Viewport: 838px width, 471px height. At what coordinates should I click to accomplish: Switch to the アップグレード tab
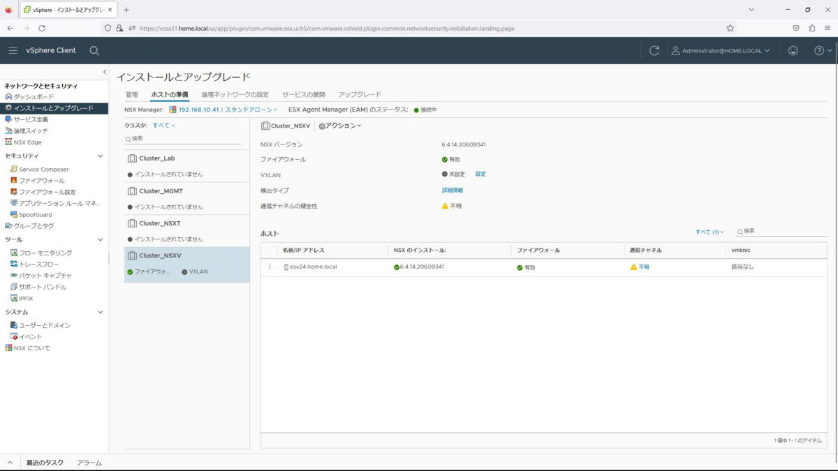pos(360,94)
